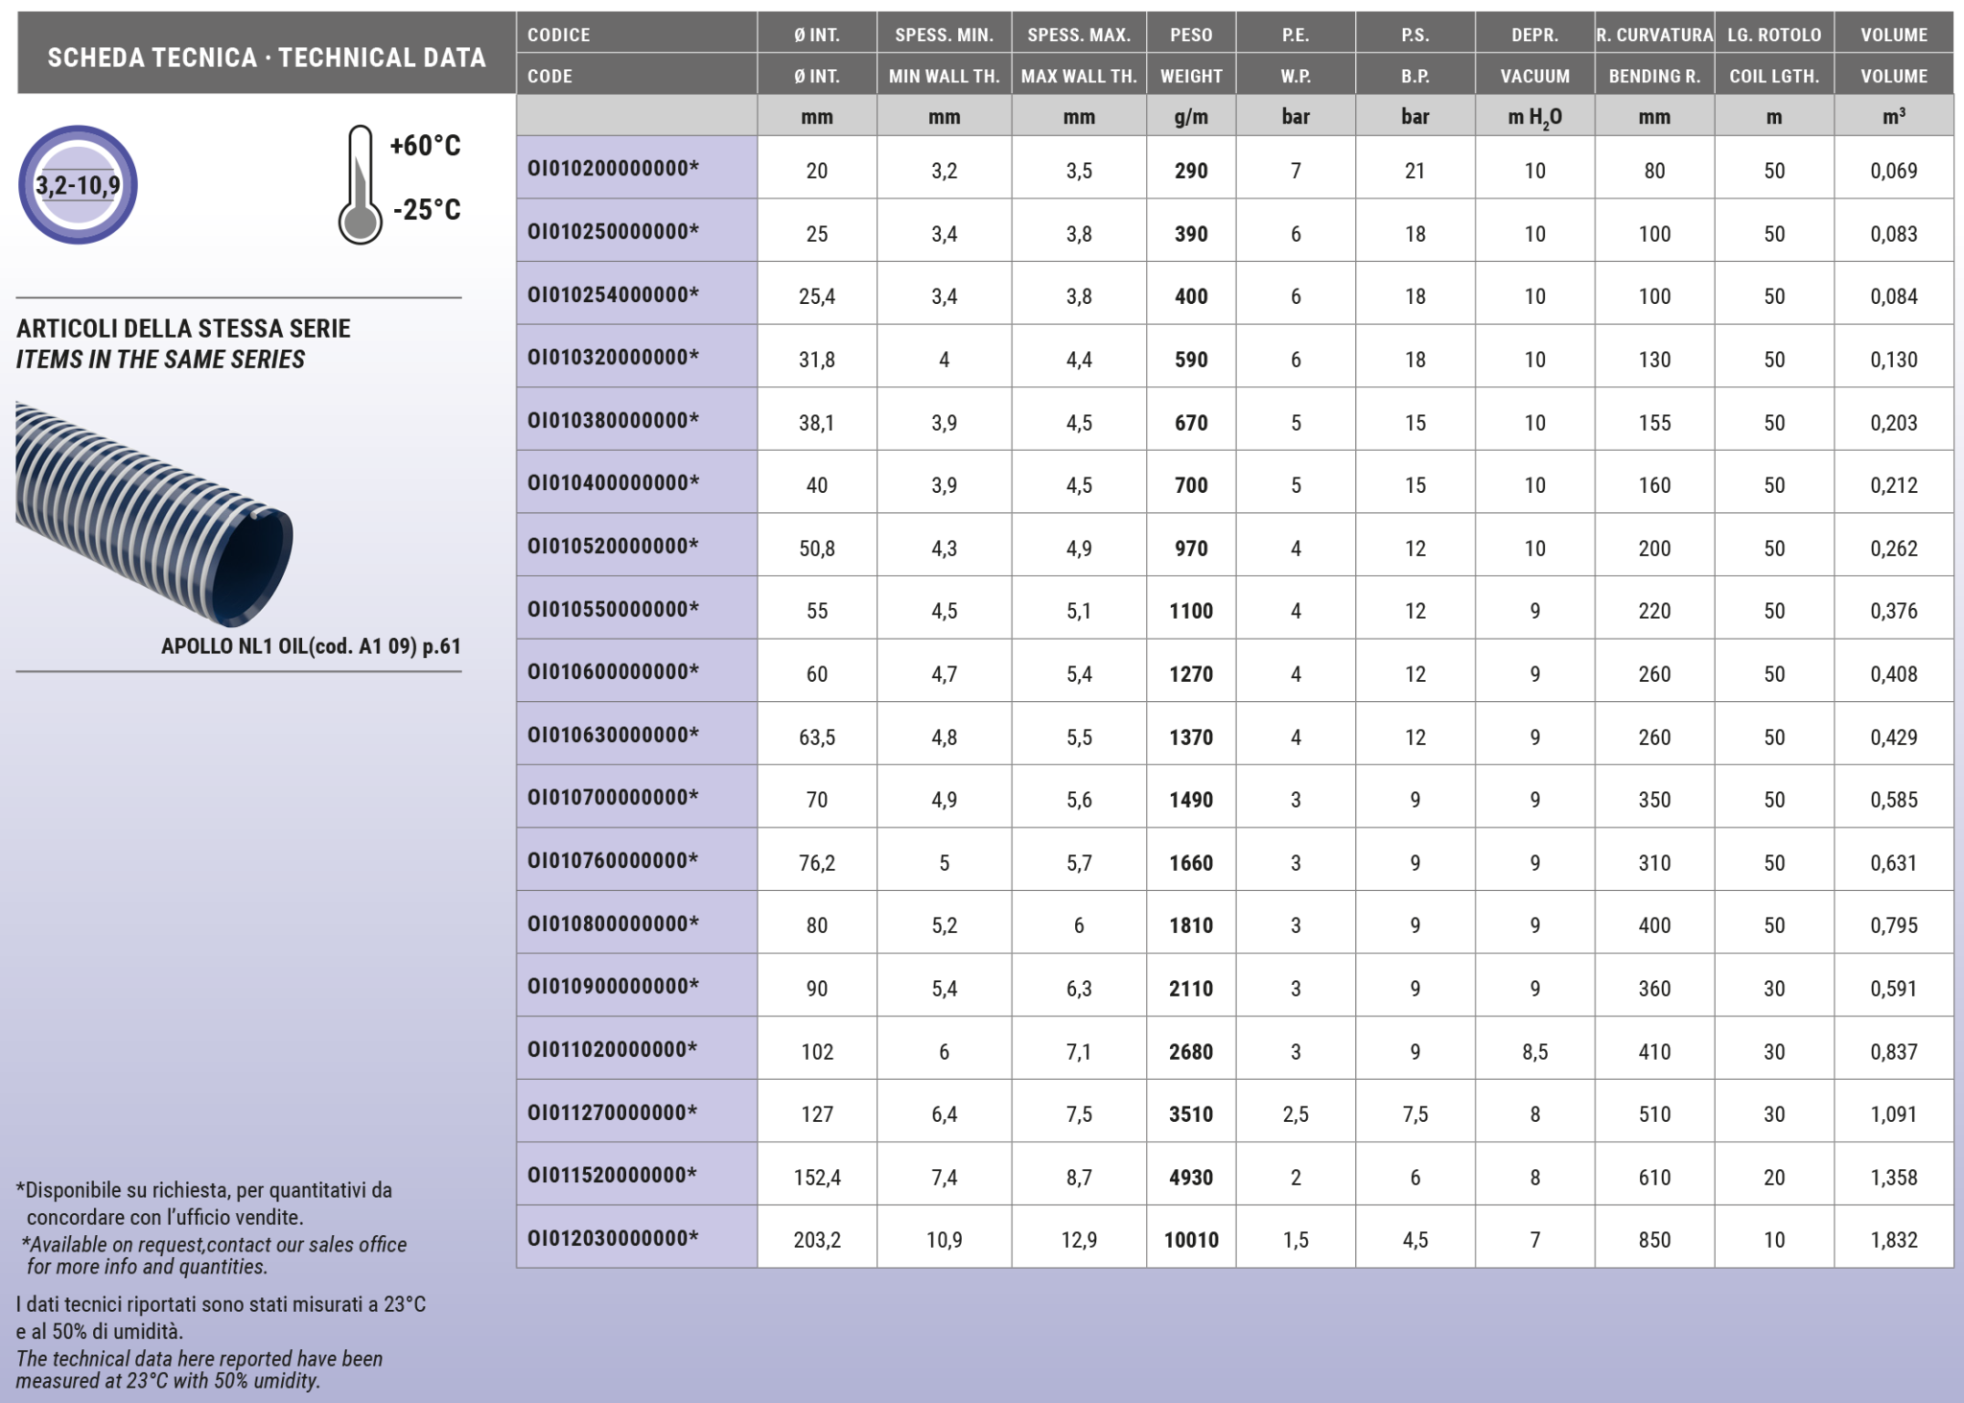This screenshot has width=1964, height=1403.
Task: Select product code OI010520000000*
Action: click(x=614, y=547)
